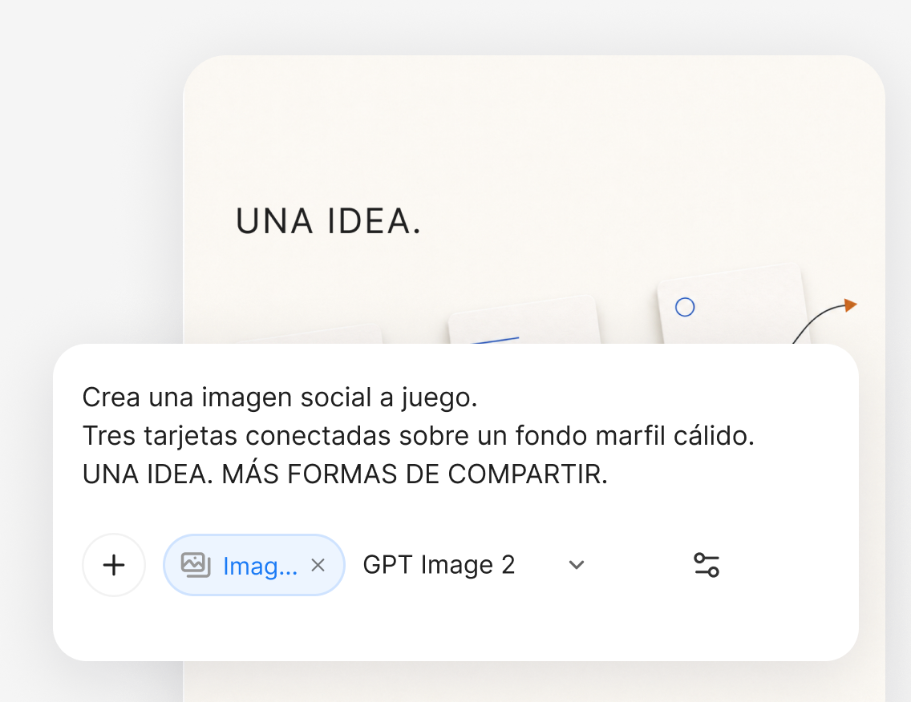Open the GPT Image 2 model dropdown
Viewport: 911px width, 702px height.
[x=473, y=565]
